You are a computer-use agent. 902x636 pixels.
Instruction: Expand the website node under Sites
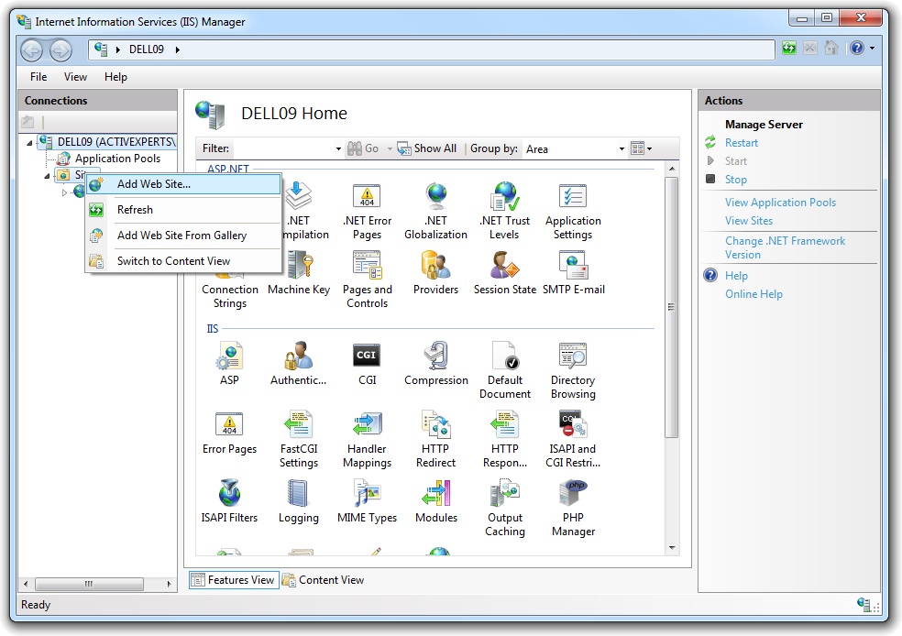pos(64,192)
